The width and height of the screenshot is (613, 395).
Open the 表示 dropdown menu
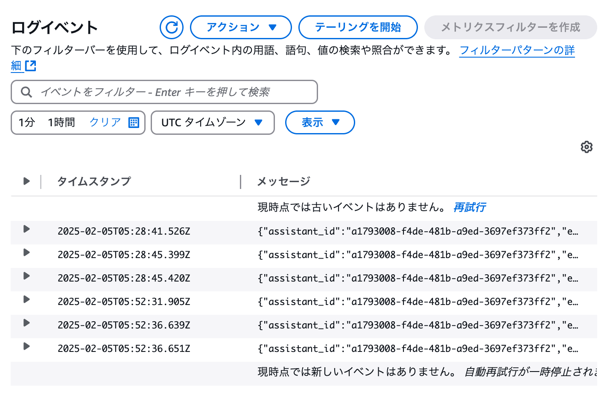coord(320,122)
